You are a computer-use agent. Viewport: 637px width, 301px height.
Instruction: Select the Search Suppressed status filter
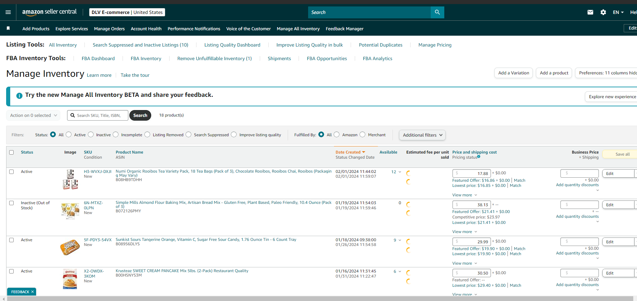click(189, 135)
